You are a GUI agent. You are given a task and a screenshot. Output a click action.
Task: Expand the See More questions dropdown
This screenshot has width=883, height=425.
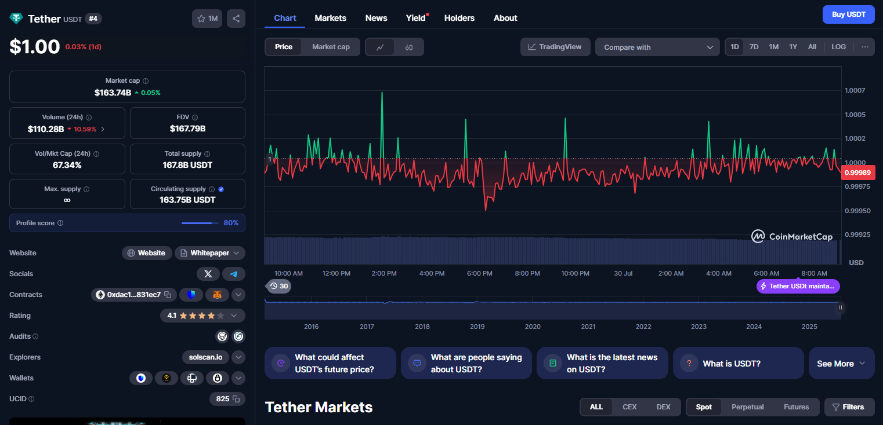coord(841,364)
